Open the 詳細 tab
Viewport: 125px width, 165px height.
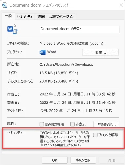pos(41,17)
